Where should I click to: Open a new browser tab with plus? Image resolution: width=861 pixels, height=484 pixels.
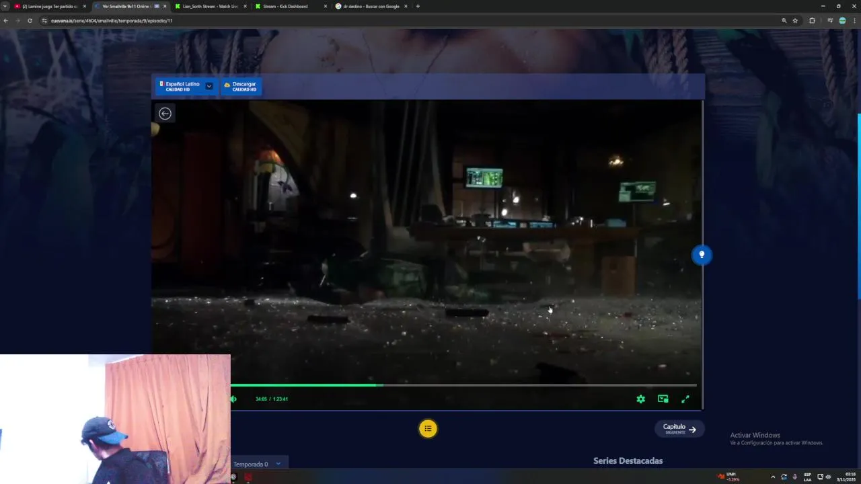418,6
